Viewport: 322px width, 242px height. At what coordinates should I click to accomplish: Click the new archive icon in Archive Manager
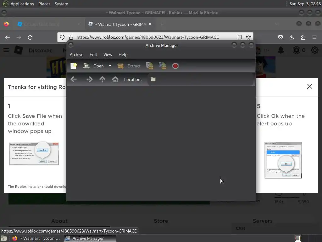pyautogui.click(x=74, y=66)
